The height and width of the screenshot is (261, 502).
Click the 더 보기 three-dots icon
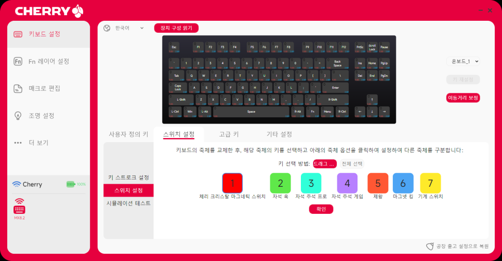pos(18,143)
